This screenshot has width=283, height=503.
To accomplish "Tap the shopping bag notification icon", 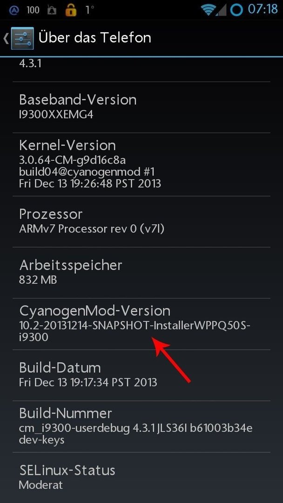I will 51,10.
